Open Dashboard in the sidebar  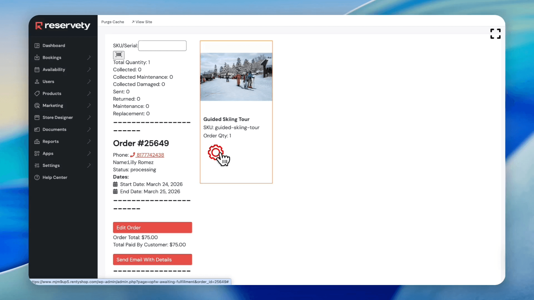pyautogui.click(x=54, y=46)
